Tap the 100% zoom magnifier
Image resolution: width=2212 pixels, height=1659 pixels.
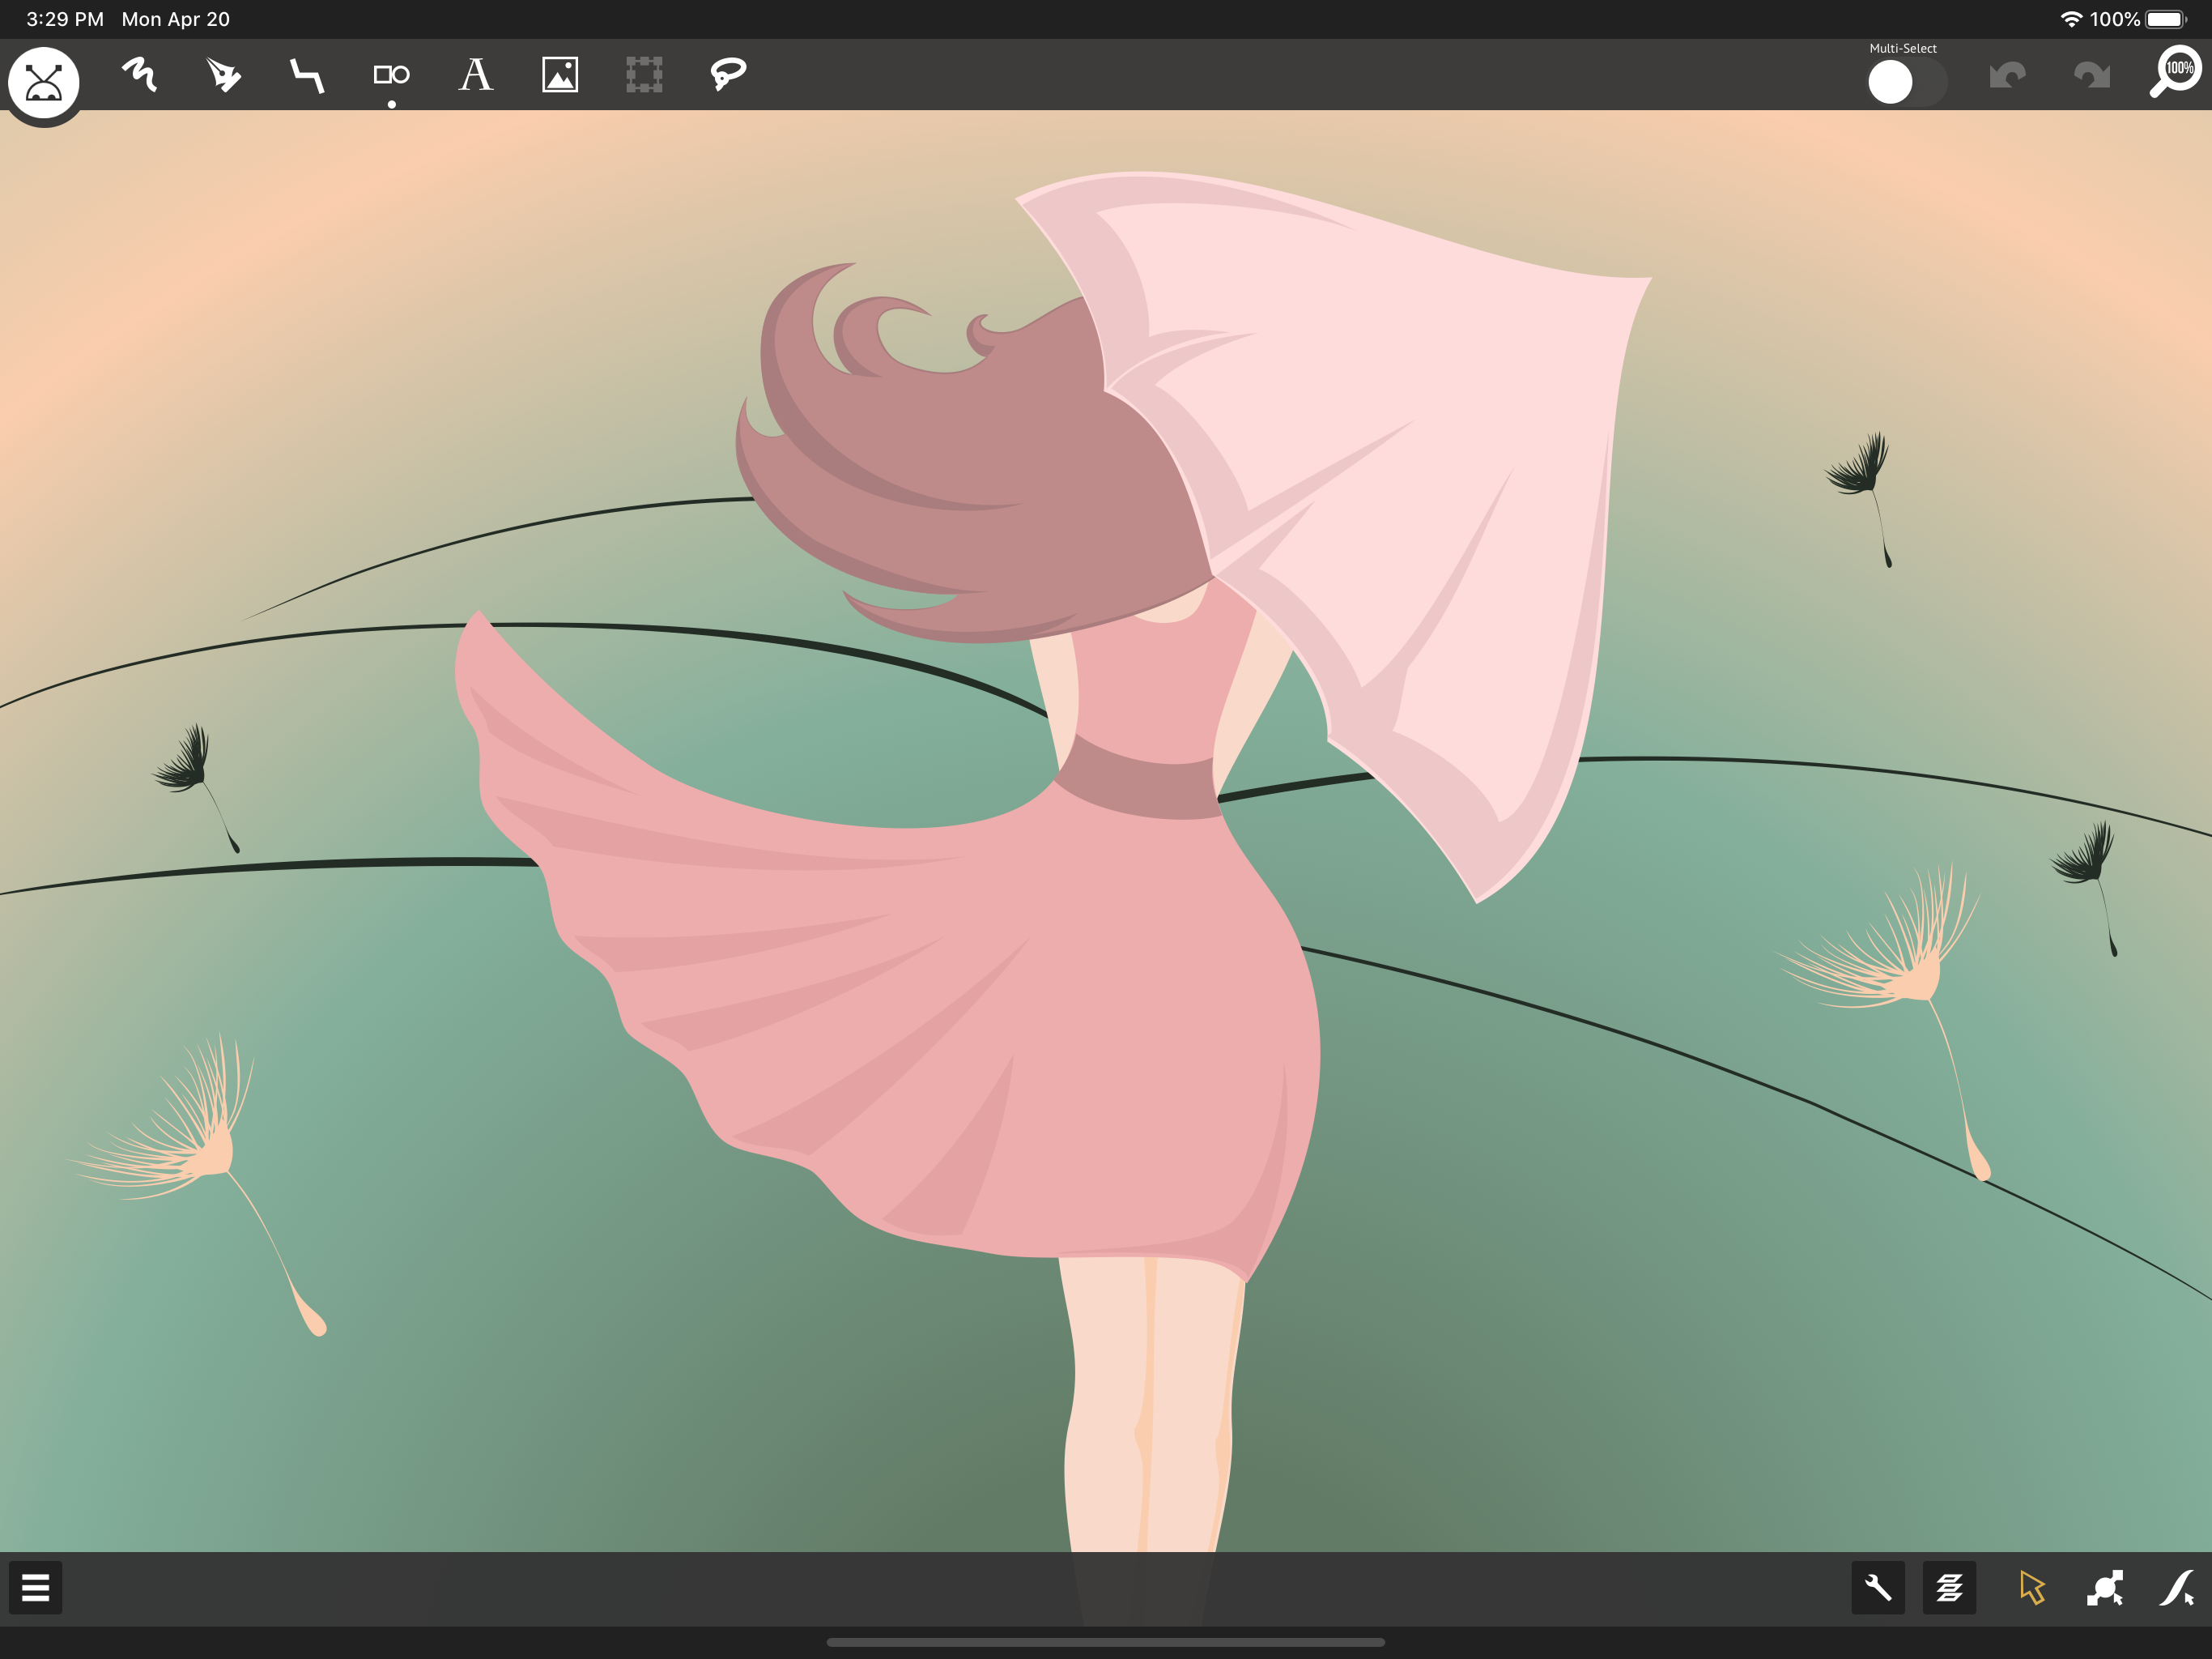(x=2176, y=73)
